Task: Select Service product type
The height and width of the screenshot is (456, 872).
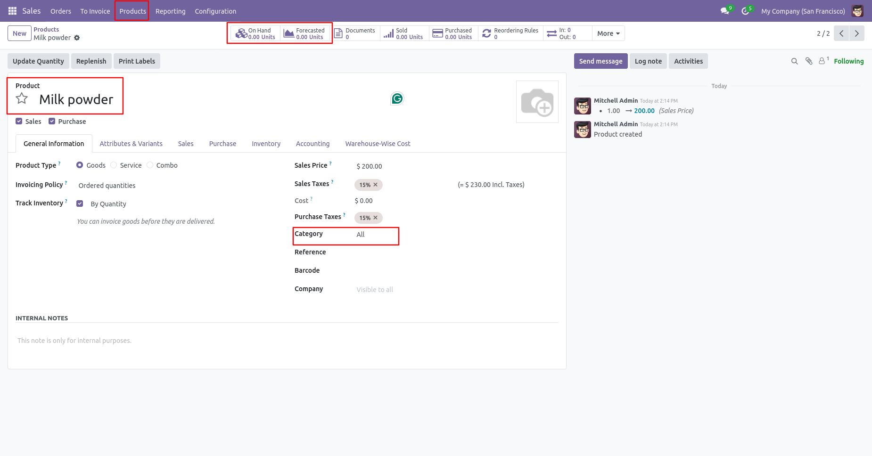Action: (x=114, y=165)
